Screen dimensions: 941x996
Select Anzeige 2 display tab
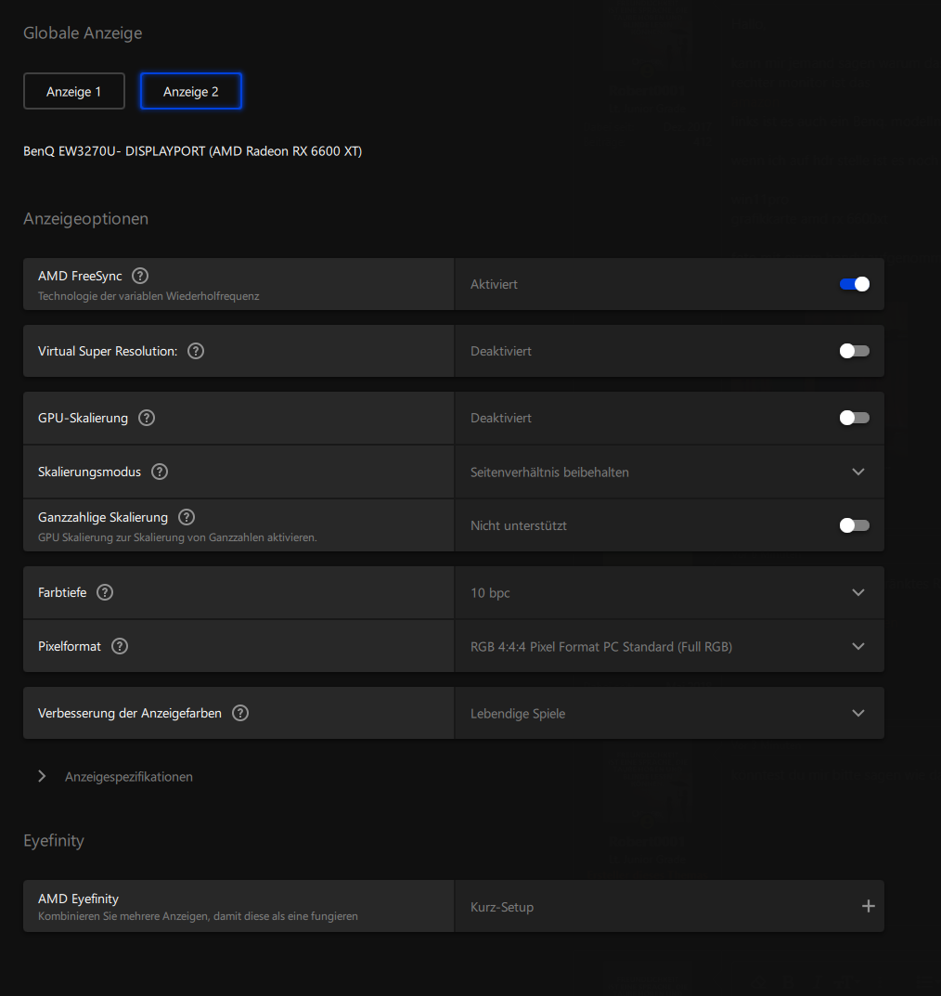[191, 91]
